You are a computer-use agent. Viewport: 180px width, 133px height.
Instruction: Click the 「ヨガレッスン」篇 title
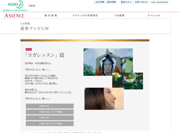45,55
